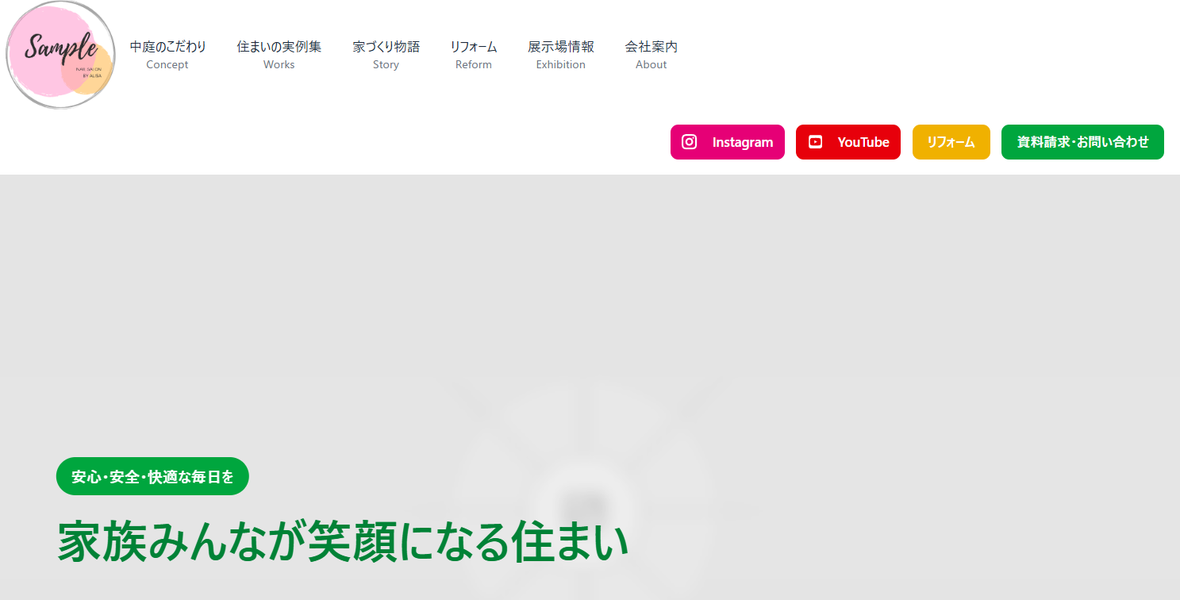
Task: Click the red YouTube button
Action: pos(848,142)
